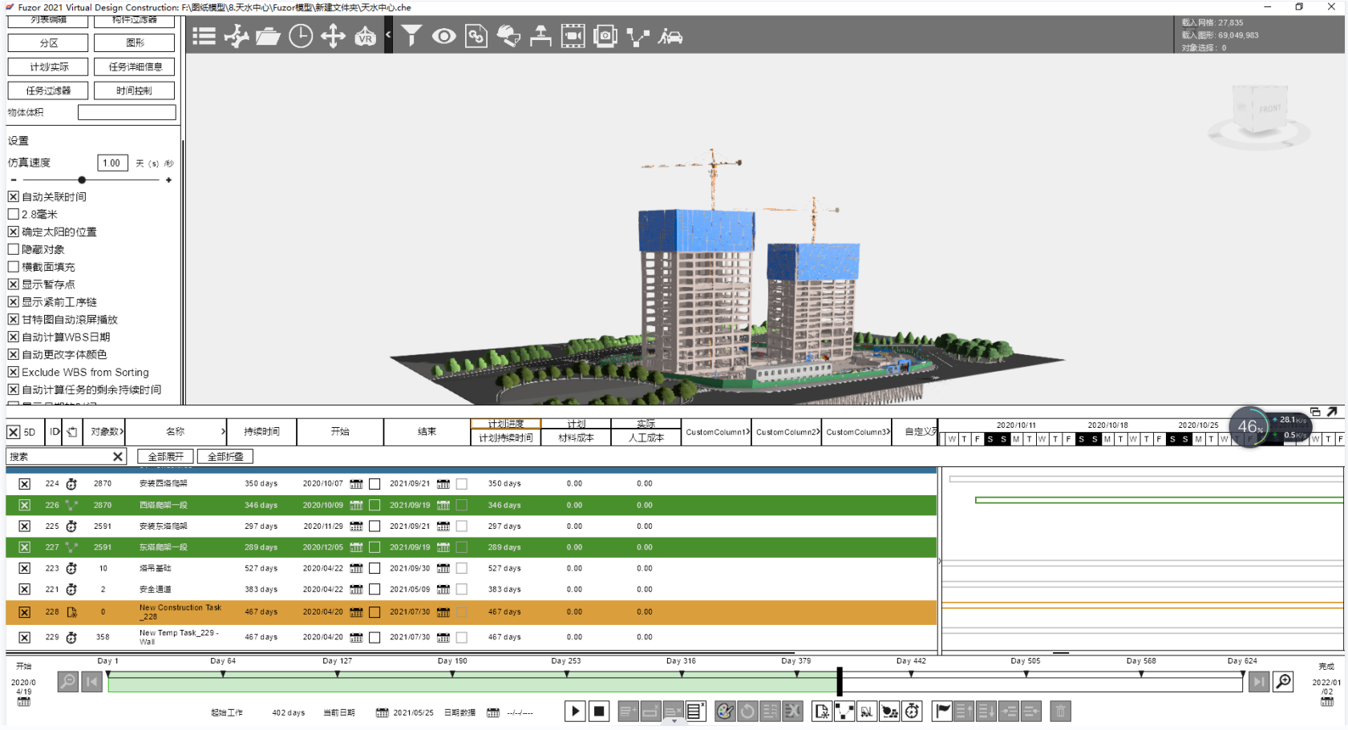Click the 任务详细信息 button
Viewport: 1348px width, 730px height.
click(135, 67)
